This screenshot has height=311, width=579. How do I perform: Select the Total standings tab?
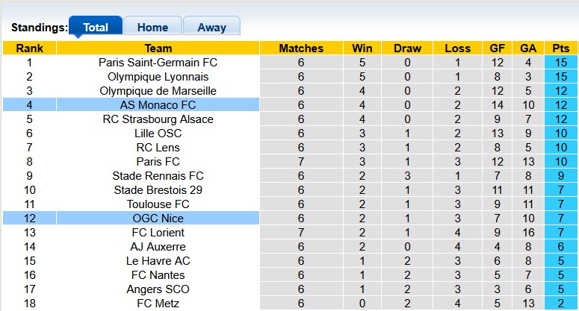pos(96,27)
